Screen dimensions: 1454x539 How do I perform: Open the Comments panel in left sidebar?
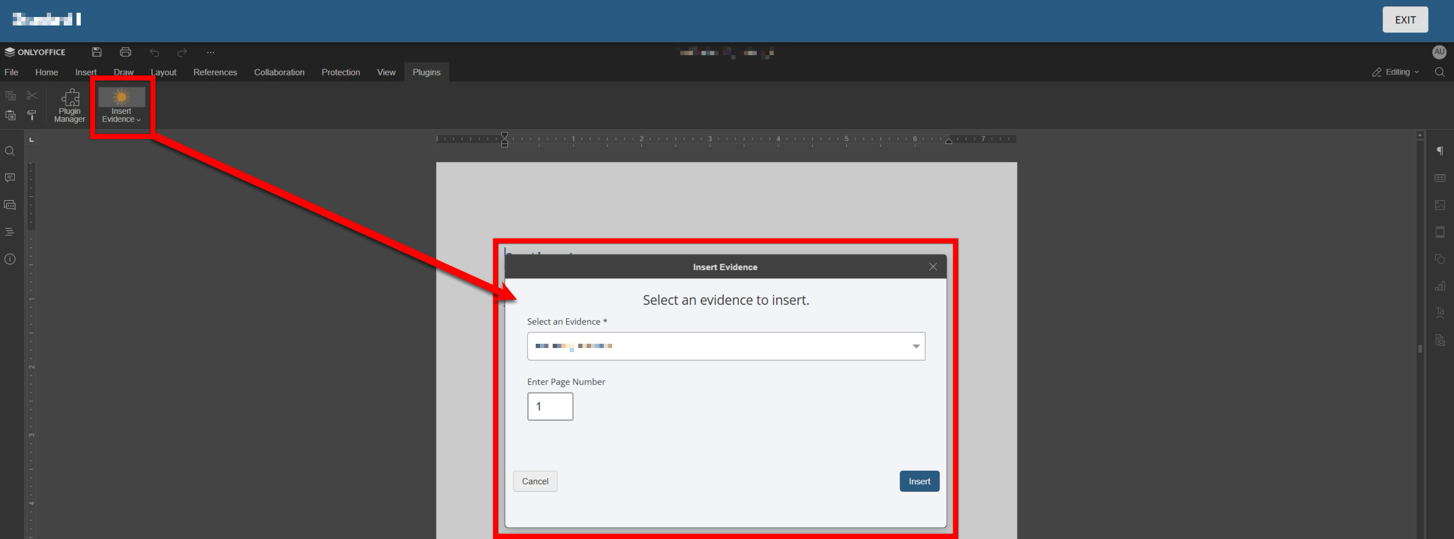pos(10,178)
